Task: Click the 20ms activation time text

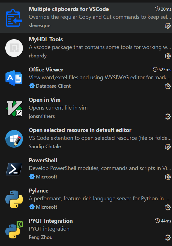Action: click(166, 9)
